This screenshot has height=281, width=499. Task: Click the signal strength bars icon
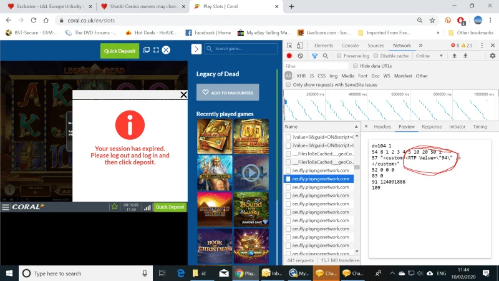(x=147, y=208)
